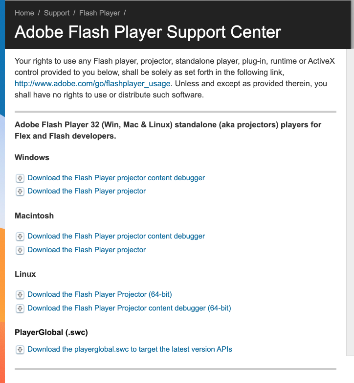Click download icon beside Windows projector content debugger
This screenshot has width=354, height=383.
click(x=20, y=178)
